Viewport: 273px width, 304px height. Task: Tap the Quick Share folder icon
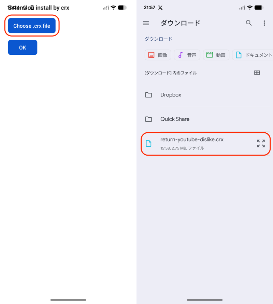[148, 119]
